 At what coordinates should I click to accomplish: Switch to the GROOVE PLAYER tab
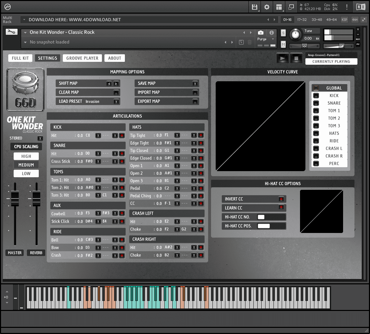coord(82,58)
